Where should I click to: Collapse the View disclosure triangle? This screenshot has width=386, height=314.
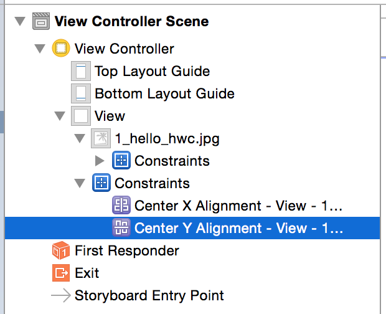[x=60, y=116]
